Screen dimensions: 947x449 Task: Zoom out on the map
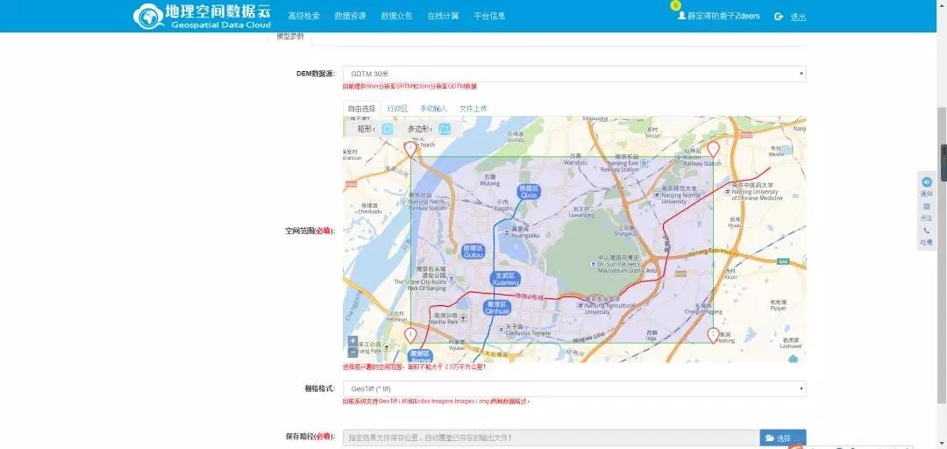tap(352, 352)
